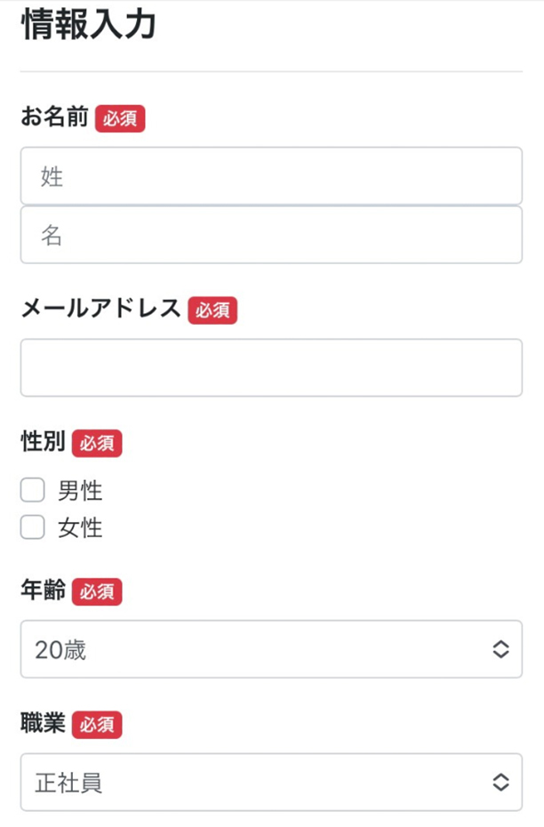
Task: Click the 必須 badge beside メールアドレス
Action: click(x=212, y=310)
